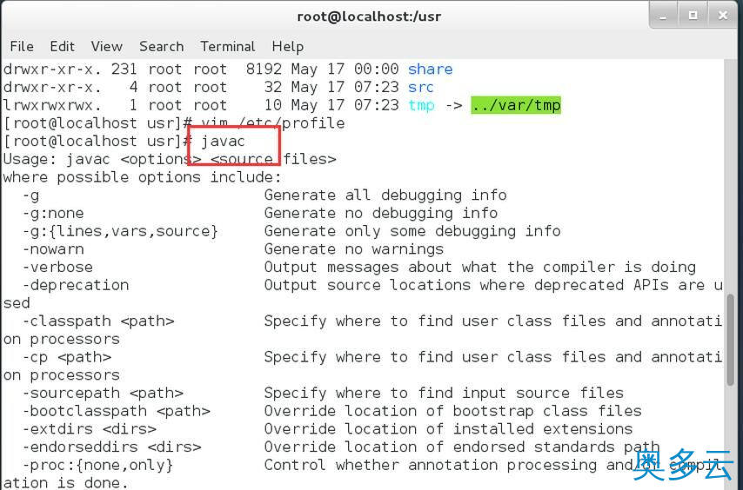
Task: Click the 'src' directory name
Action: [421, 87]
